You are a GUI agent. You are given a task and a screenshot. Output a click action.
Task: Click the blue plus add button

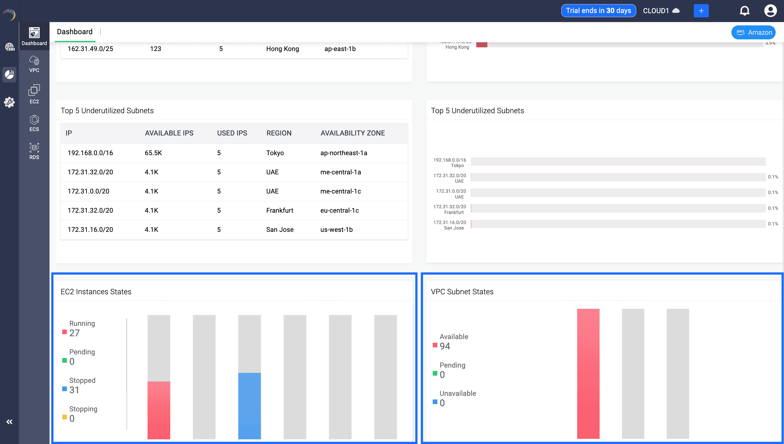(701, 11)
